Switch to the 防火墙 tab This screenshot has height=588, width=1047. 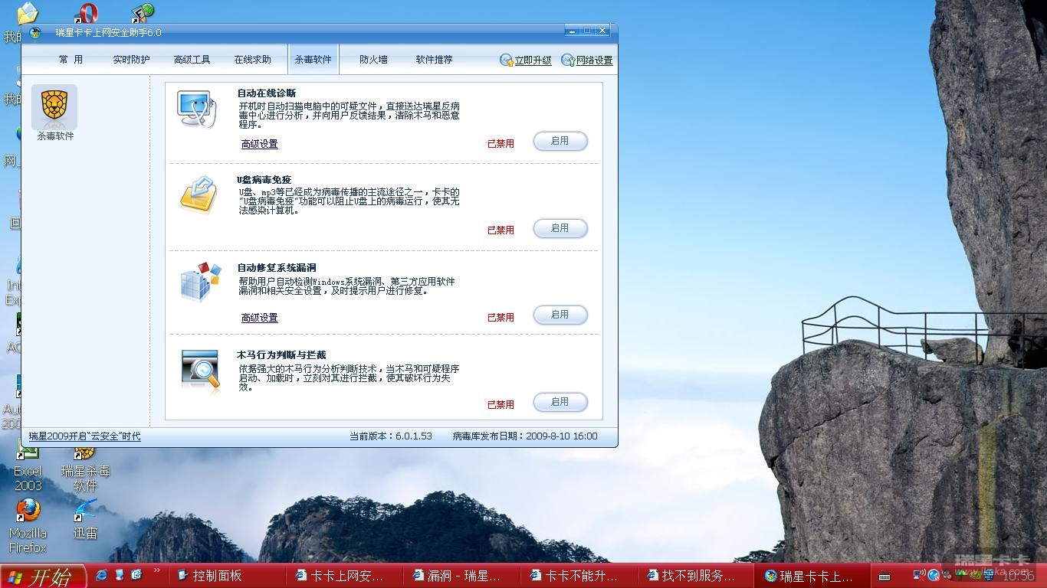[374, 60]
